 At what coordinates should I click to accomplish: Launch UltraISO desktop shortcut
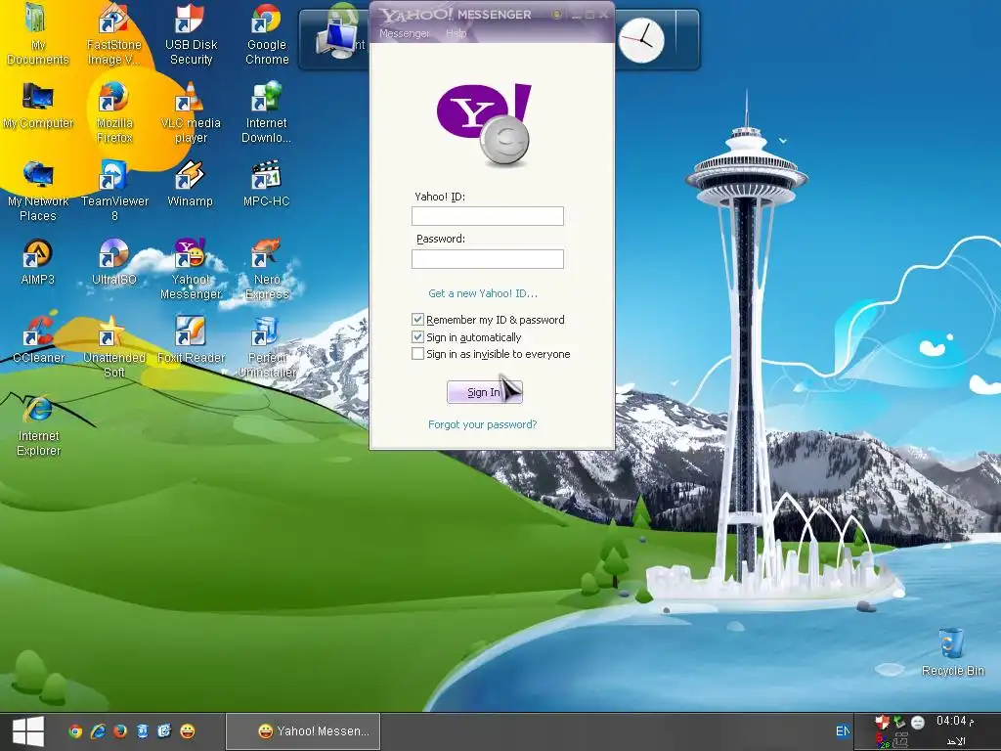point(113,262)
